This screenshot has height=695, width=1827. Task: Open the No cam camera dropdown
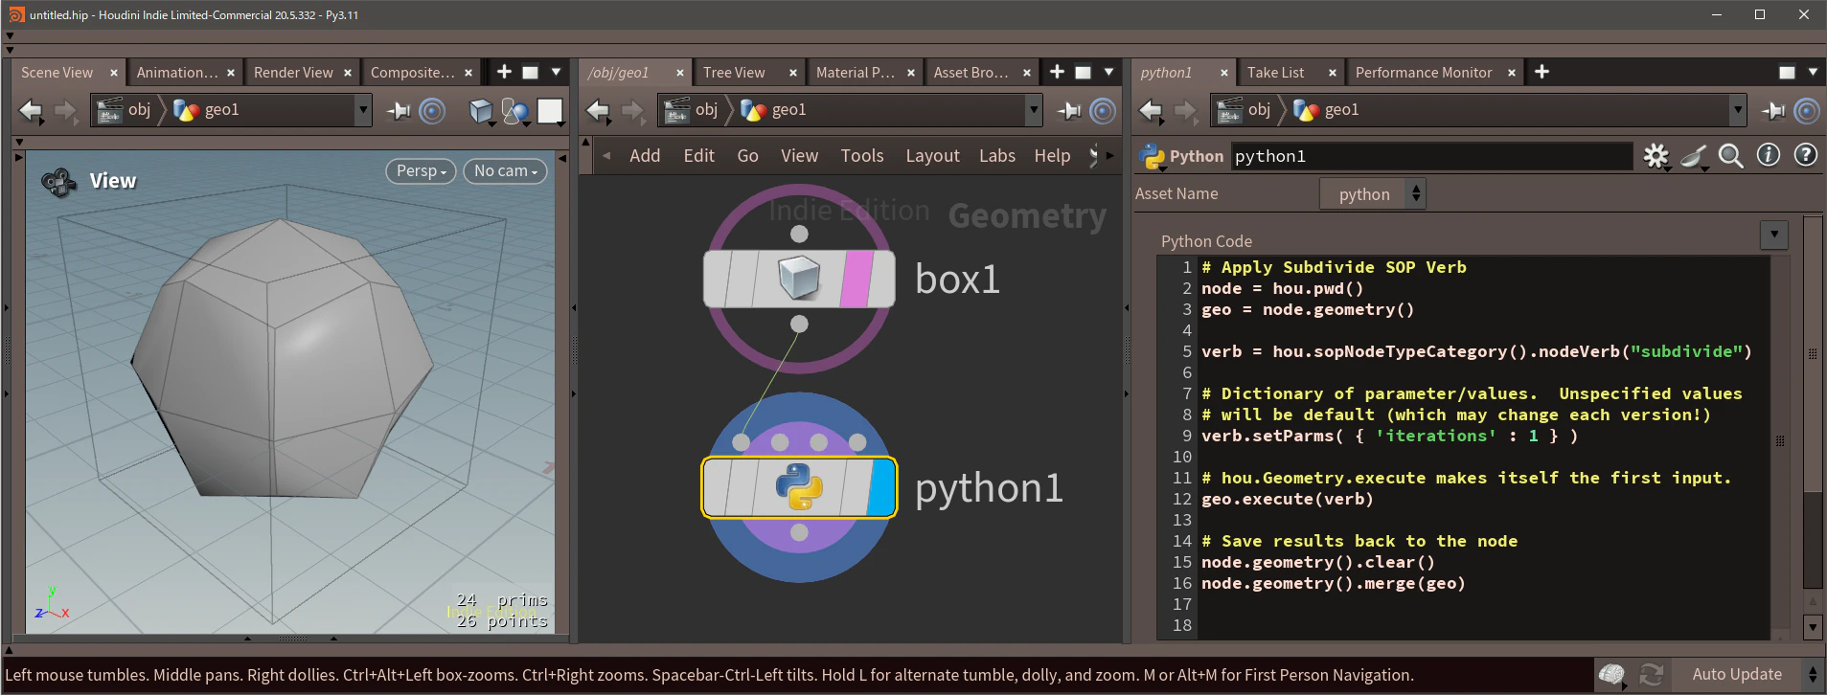click(x=505, y=171)
